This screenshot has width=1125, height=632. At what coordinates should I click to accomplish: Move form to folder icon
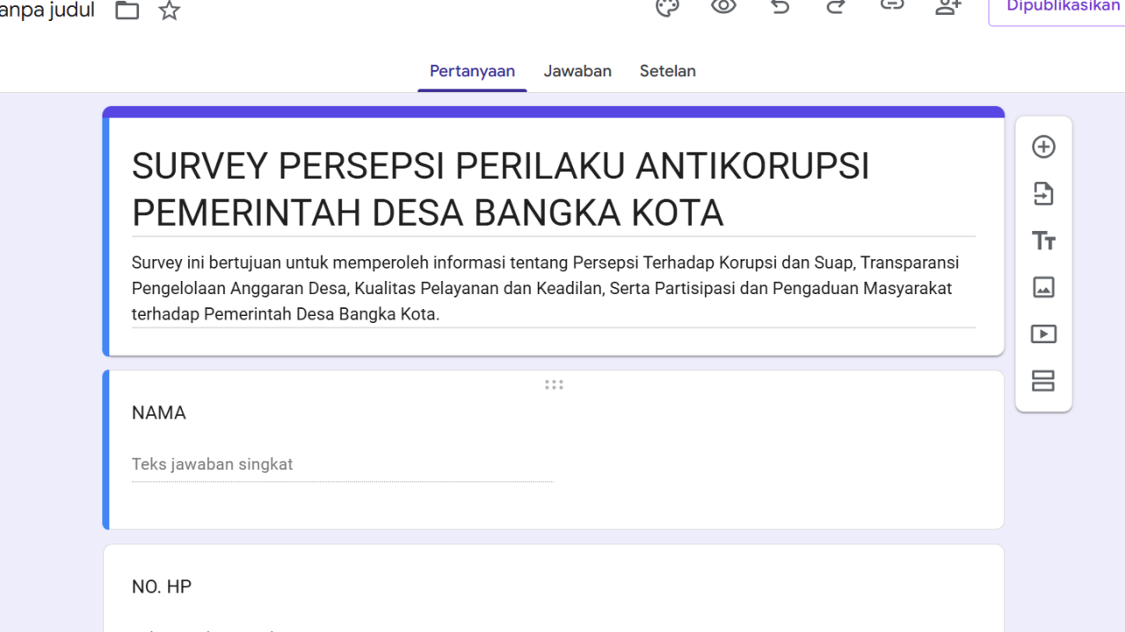[127, 11]
